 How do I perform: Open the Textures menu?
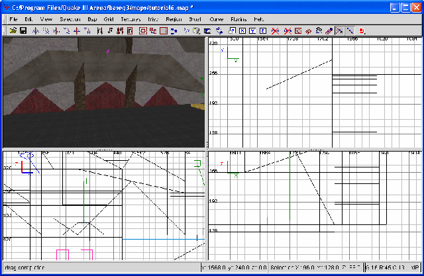click(x=131, y=19)
